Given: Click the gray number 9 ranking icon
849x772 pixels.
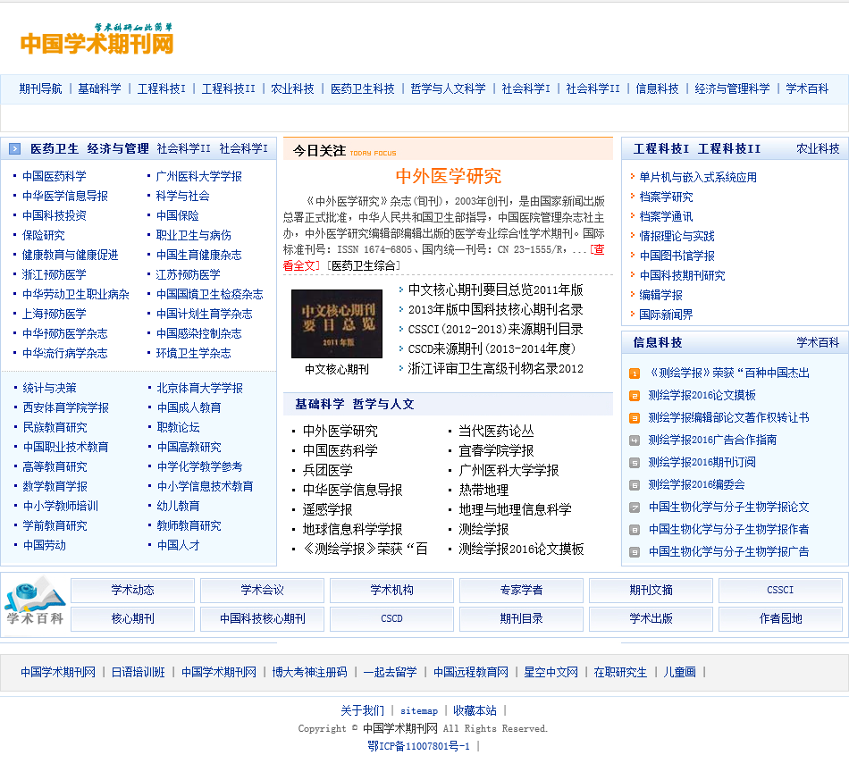Looking at the screenshot, I should [x=635, y=552].
